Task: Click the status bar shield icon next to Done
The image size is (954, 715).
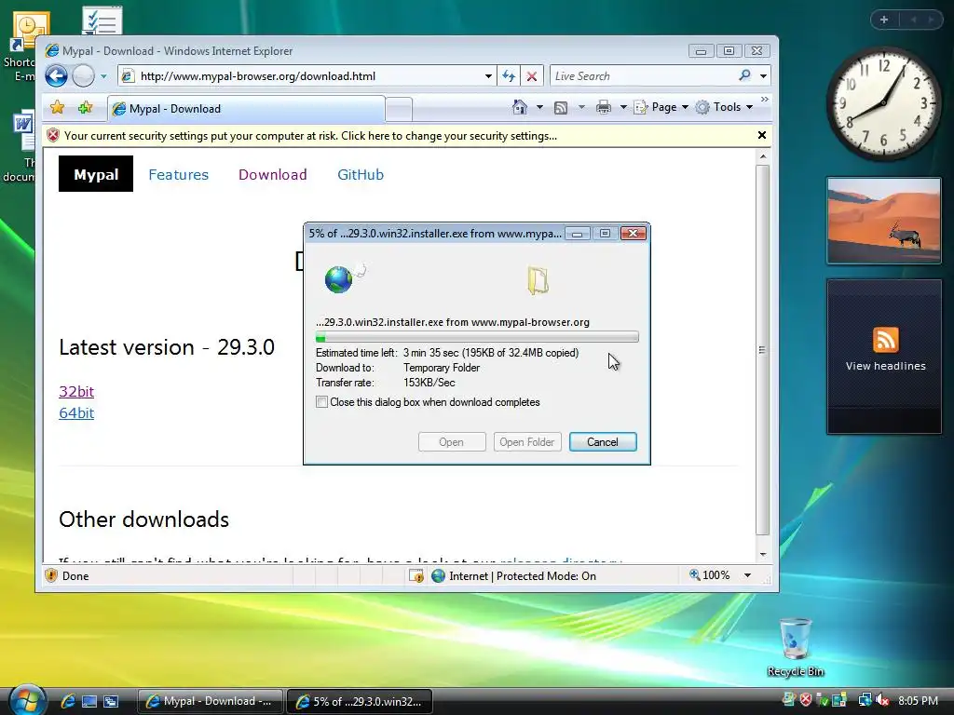Action: click(x=52, y=575)
